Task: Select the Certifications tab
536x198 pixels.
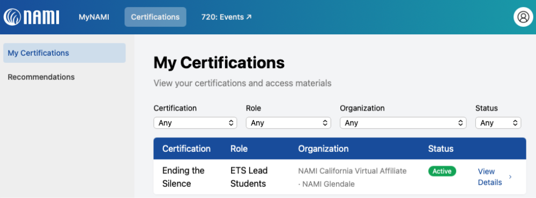Action: pyautogui.click(x=155, y=17)
